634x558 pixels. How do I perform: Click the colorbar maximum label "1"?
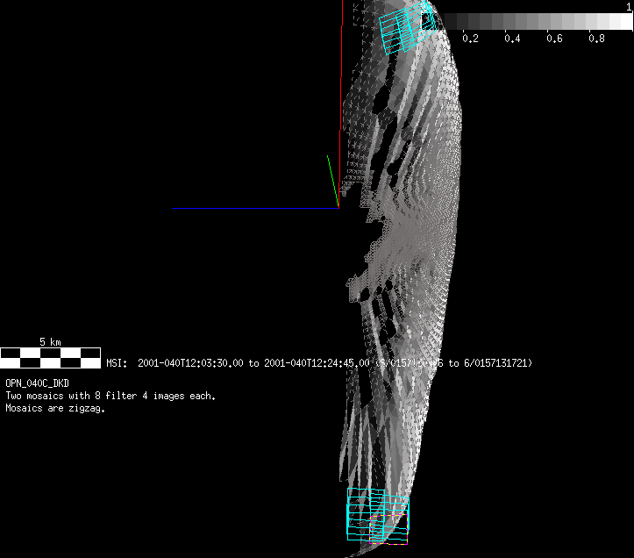(629, 6)
